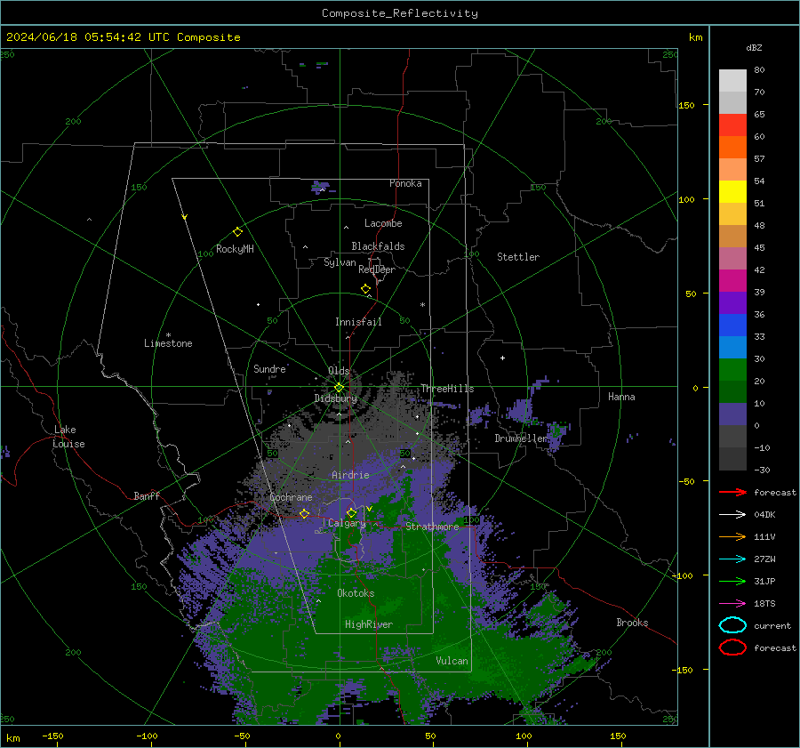This screenshot has height=748, width=800.
Task: Click the Brooks town label
Action: pyautogui.click(x=632, y=623)
